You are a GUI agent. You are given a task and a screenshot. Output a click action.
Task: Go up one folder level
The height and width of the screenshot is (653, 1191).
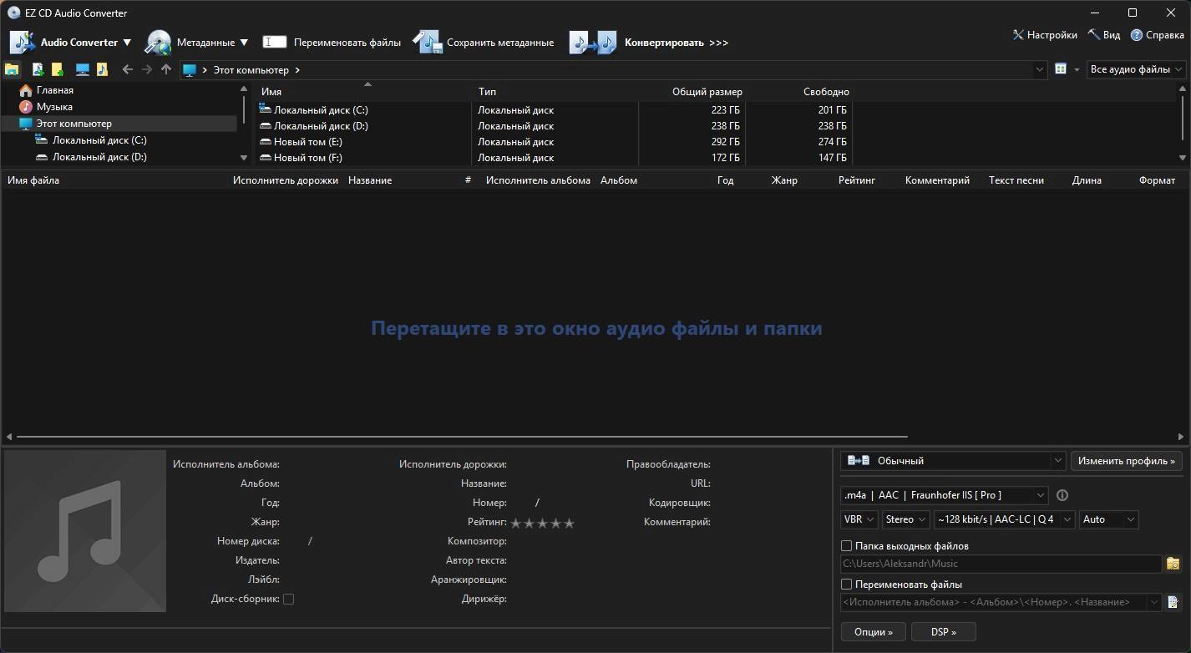[x=166, y=69]
